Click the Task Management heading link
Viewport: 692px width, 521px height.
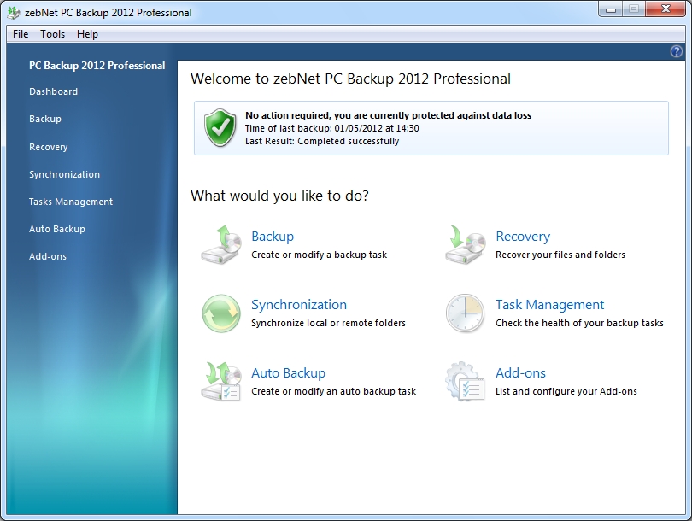(x=549, y=305)
